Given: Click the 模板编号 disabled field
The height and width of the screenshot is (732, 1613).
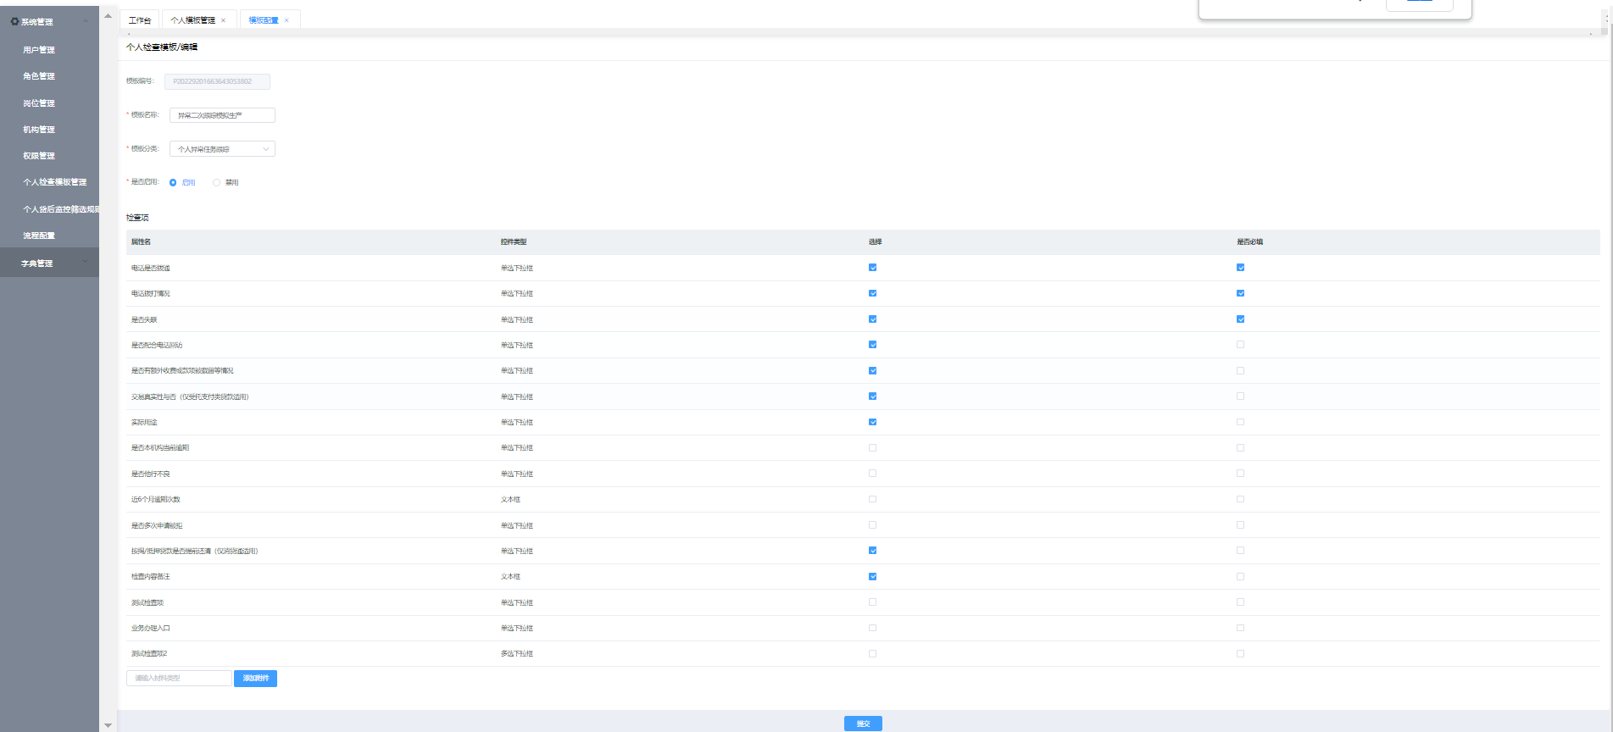Looking at the screenshot, I should (217, 81).
